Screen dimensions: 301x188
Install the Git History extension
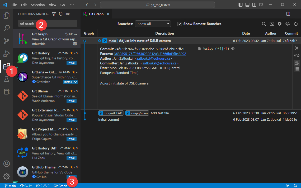coord(71,63)
